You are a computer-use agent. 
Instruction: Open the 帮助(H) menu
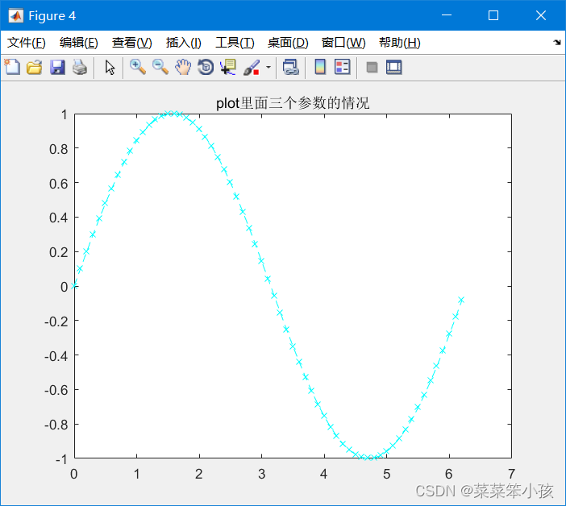pyautogui.click(x=400, y=43)
